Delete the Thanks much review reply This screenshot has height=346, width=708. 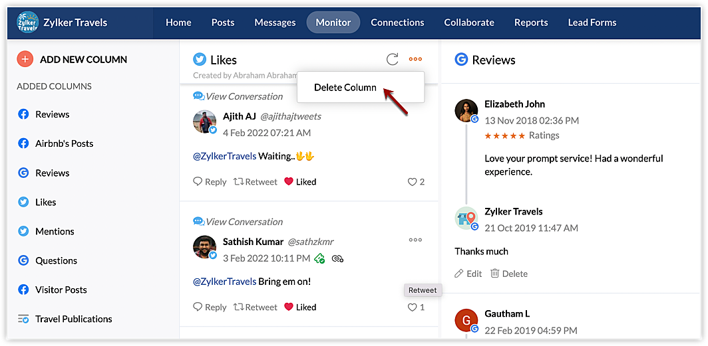509,274
